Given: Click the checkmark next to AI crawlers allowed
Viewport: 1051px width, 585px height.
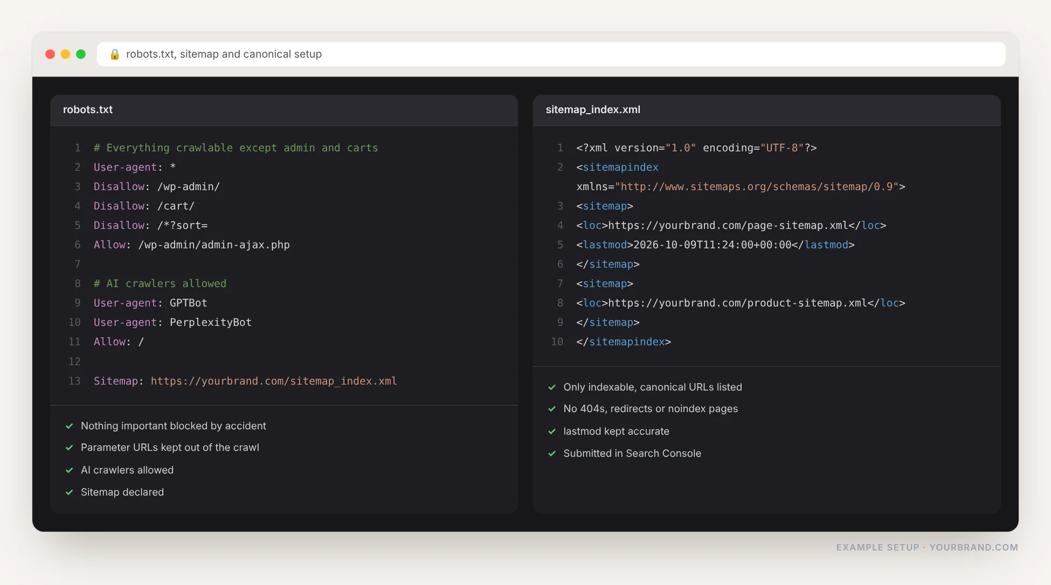Looking at the screenshot, I should tap(69, 470).
